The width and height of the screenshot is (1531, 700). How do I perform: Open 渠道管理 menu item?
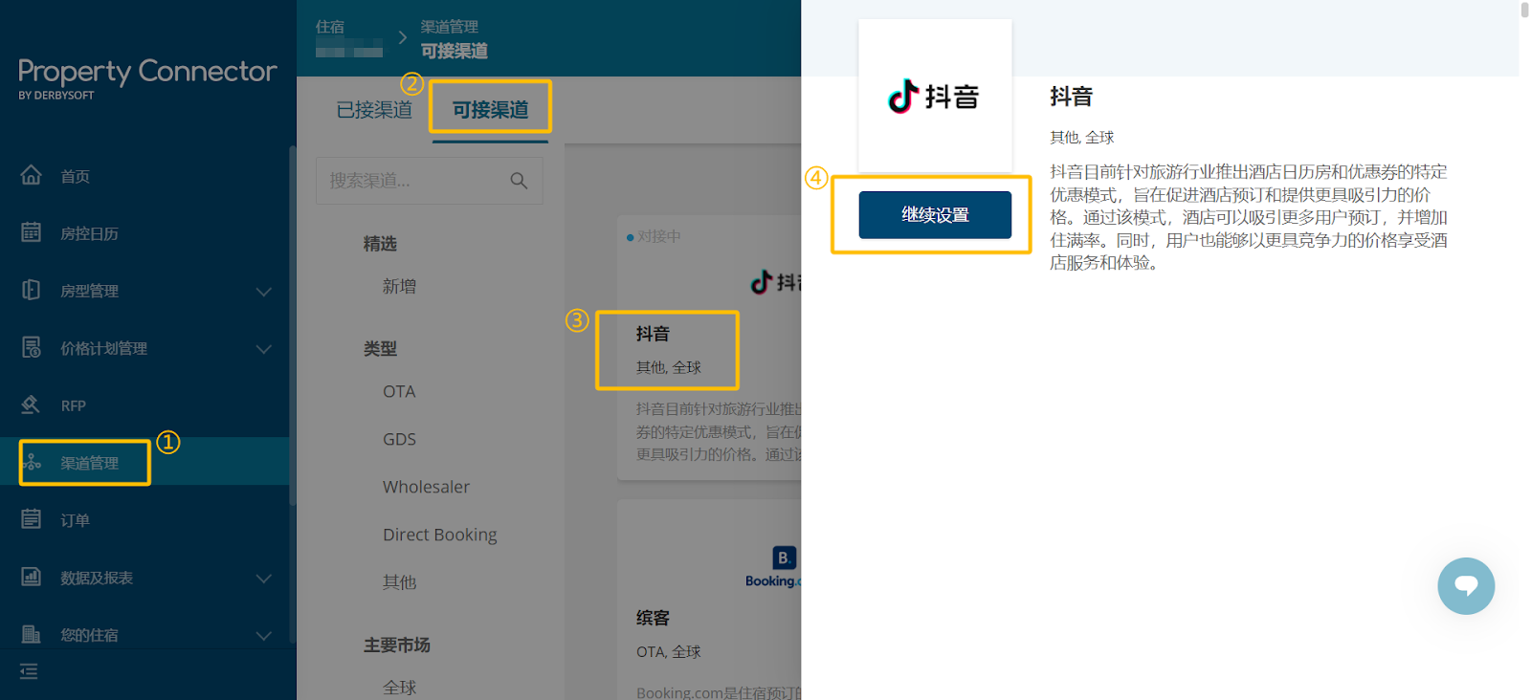point(90,463)
